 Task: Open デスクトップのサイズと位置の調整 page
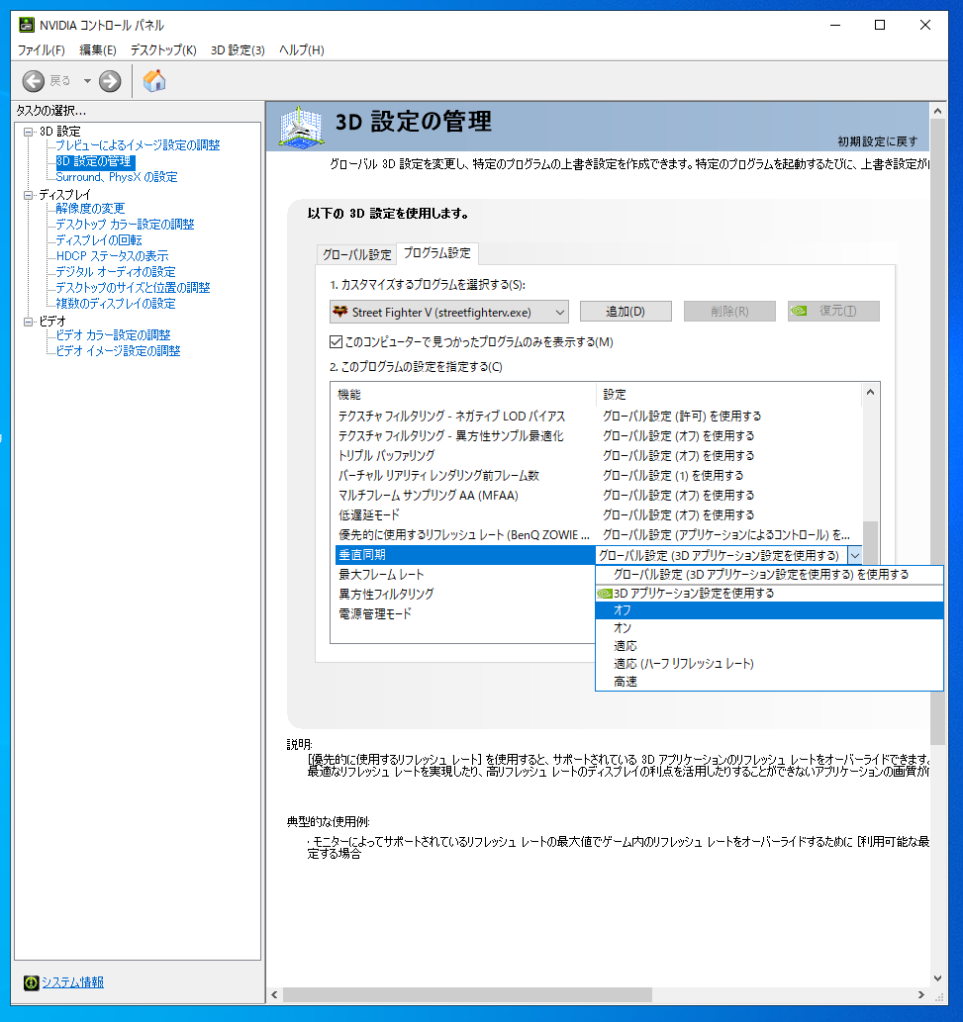pyautogui.click(x=133, y=288)
